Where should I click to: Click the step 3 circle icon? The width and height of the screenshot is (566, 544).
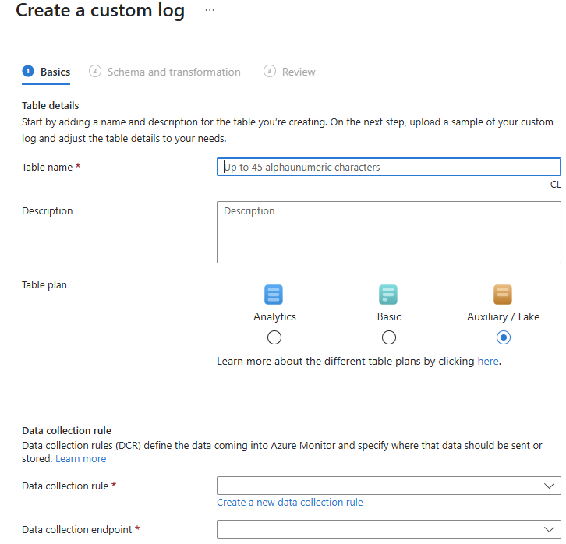(x=270, y=72)
